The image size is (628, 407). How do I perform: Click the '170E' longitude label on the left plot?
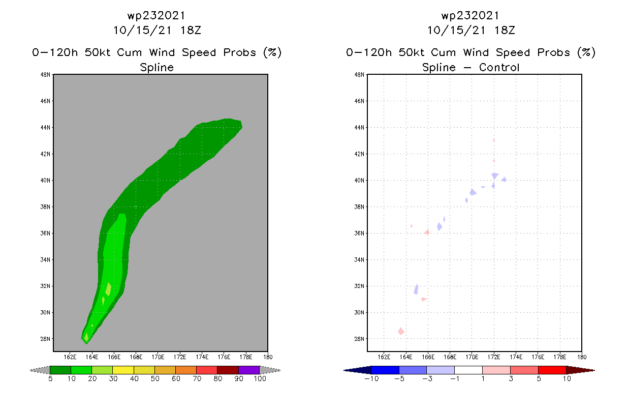(158, 357)
